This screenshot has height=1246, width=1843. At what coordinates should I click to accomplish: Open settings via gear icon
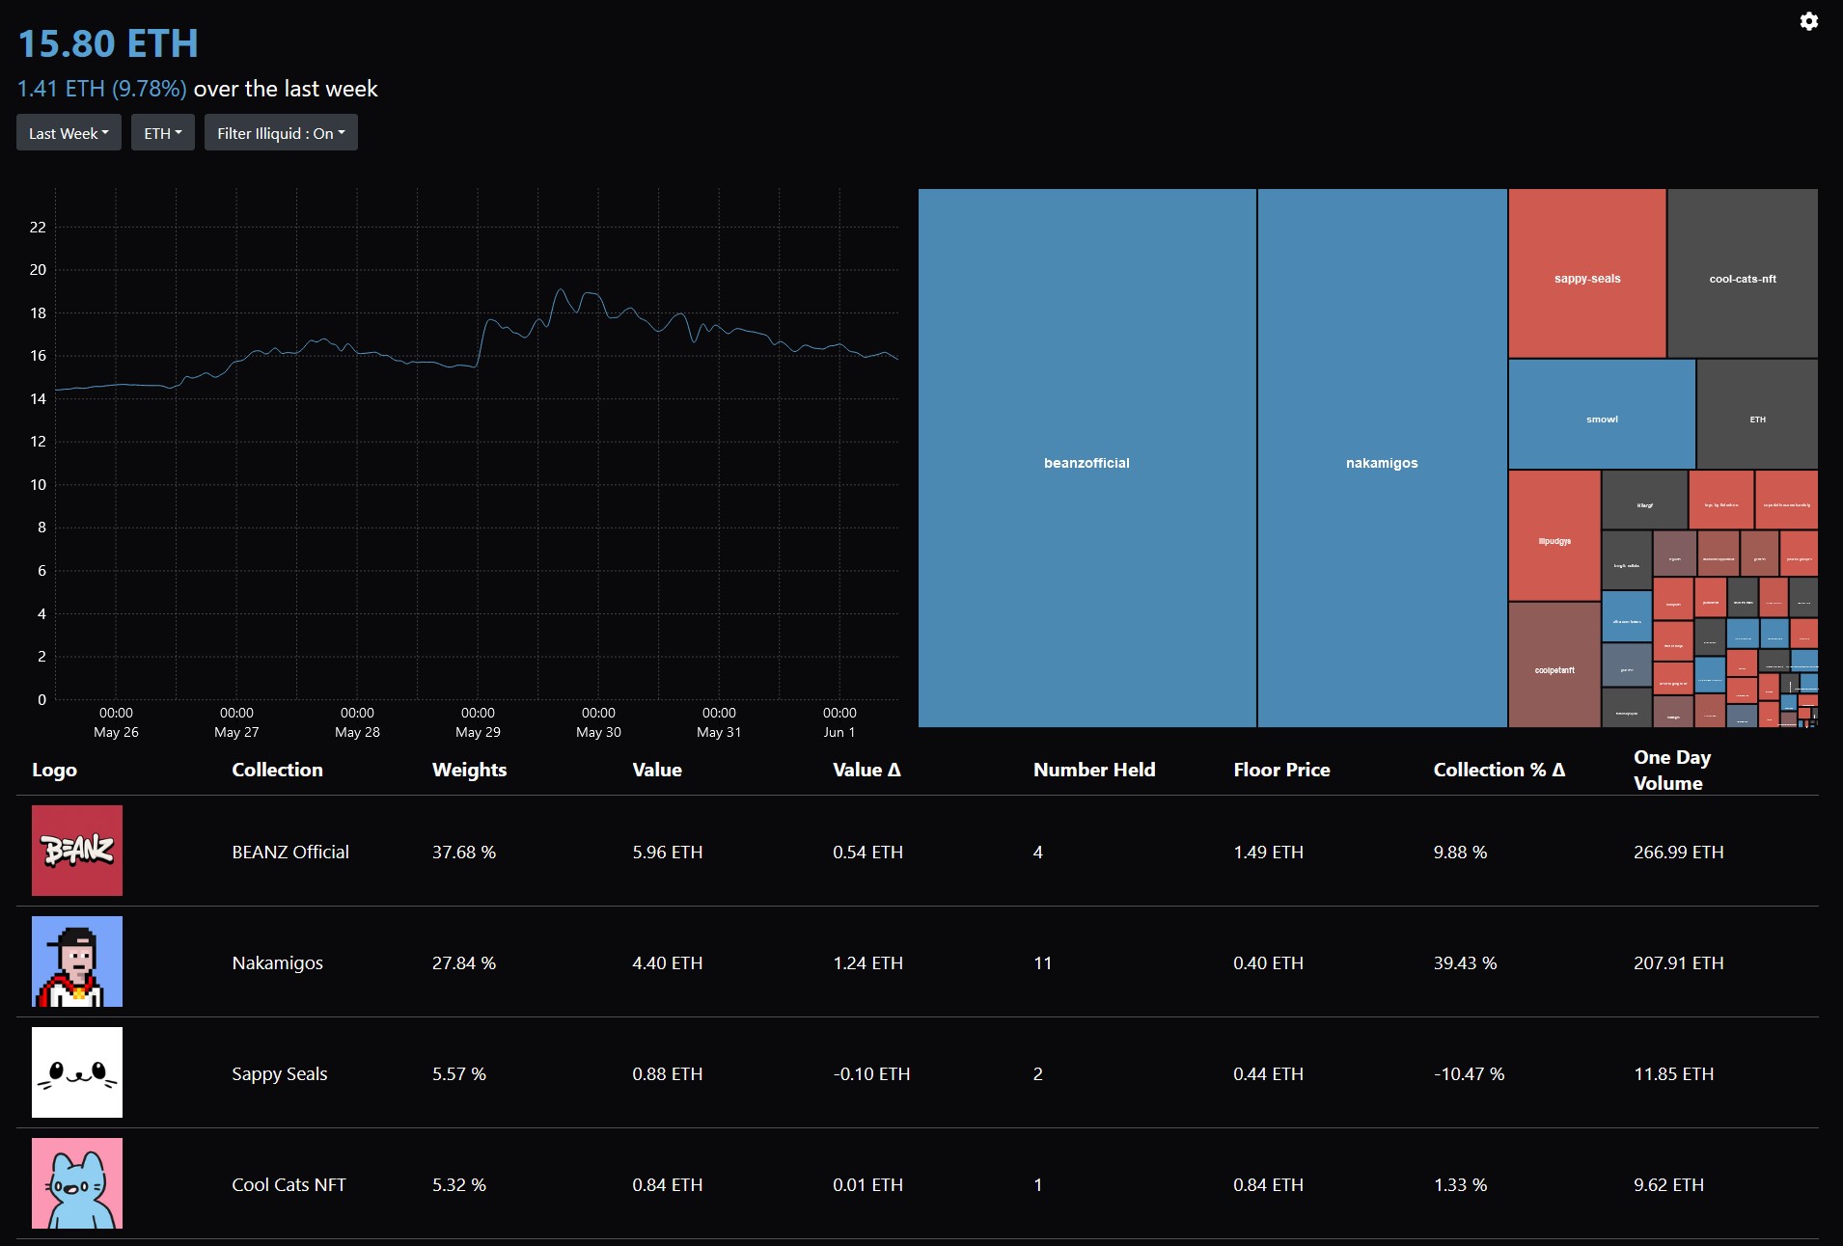[x=1808, y=21]
